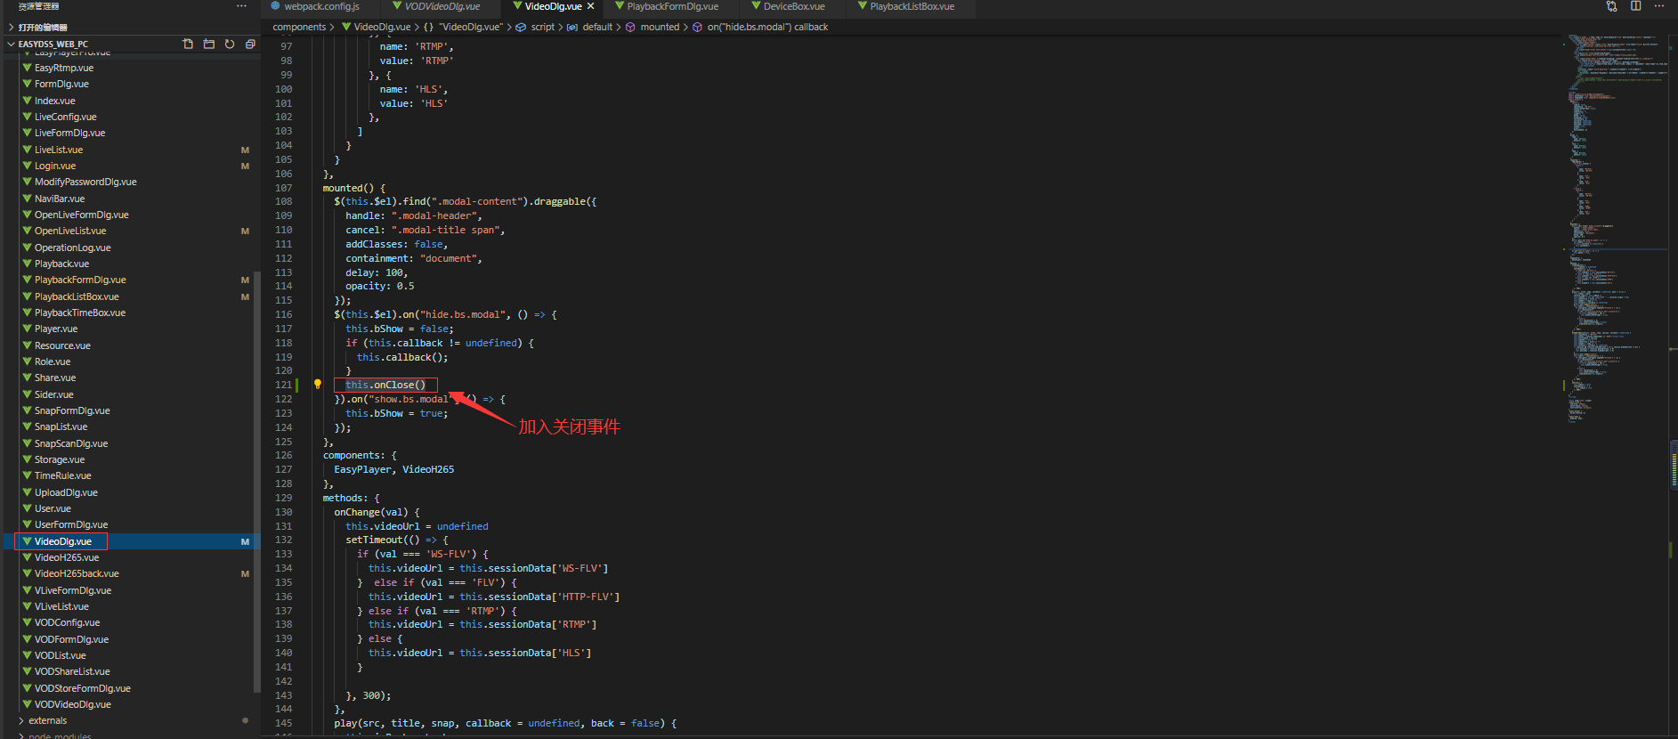
Task: Click the minimap code overview
Action: (x=1616, y=230)
